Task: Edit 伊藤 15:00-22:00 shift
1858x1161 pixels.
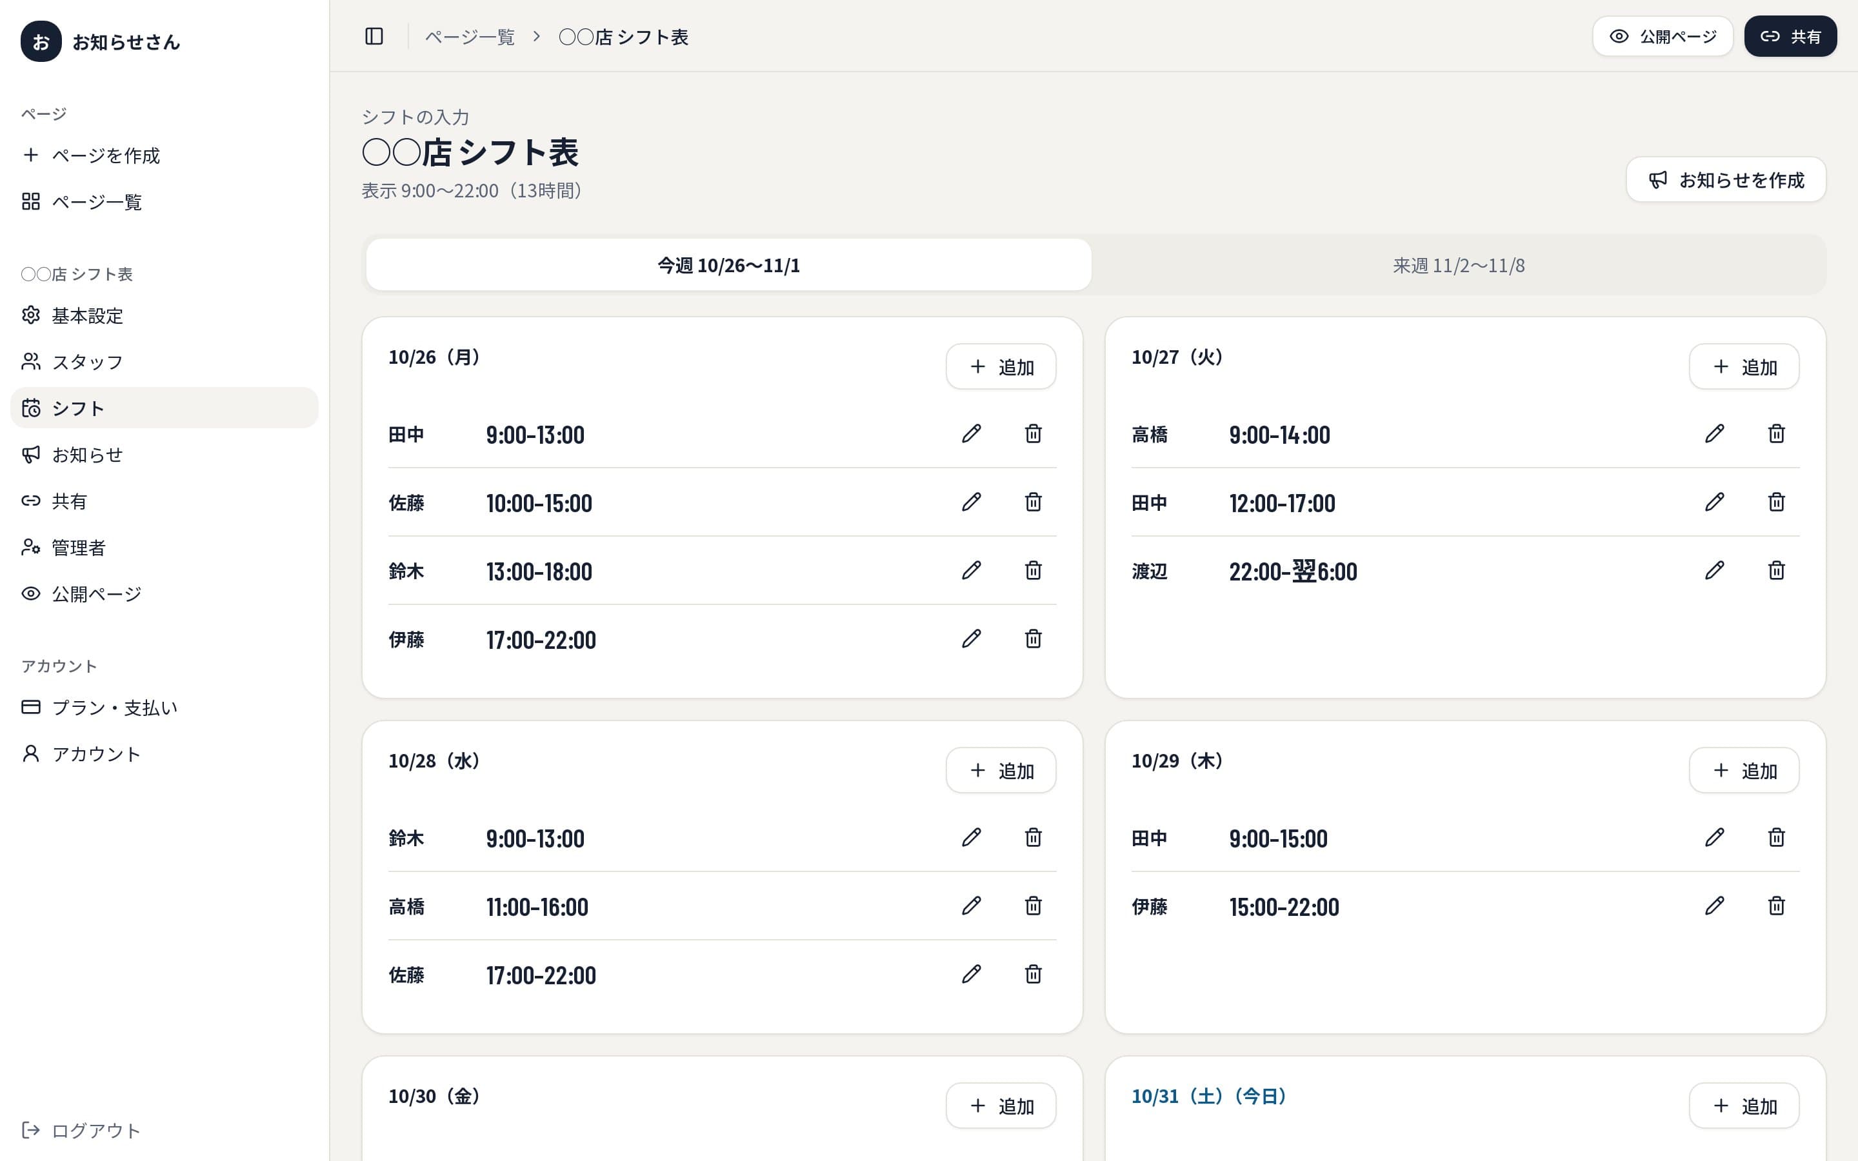Action: point(1714,906)
